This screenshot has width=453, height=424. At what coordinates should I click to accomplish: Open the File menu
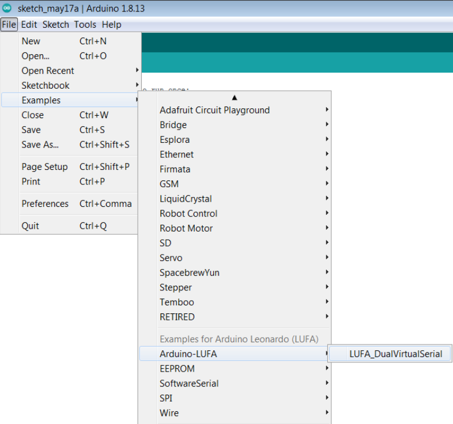pos(9,25)
